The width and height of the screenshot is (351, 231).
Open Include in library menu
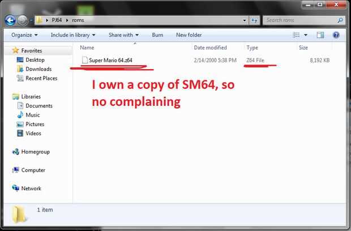(73, 35)
